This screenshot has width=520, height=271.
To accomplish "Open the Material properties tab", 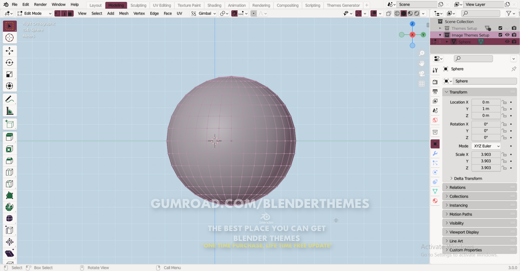I will point(435,201).
